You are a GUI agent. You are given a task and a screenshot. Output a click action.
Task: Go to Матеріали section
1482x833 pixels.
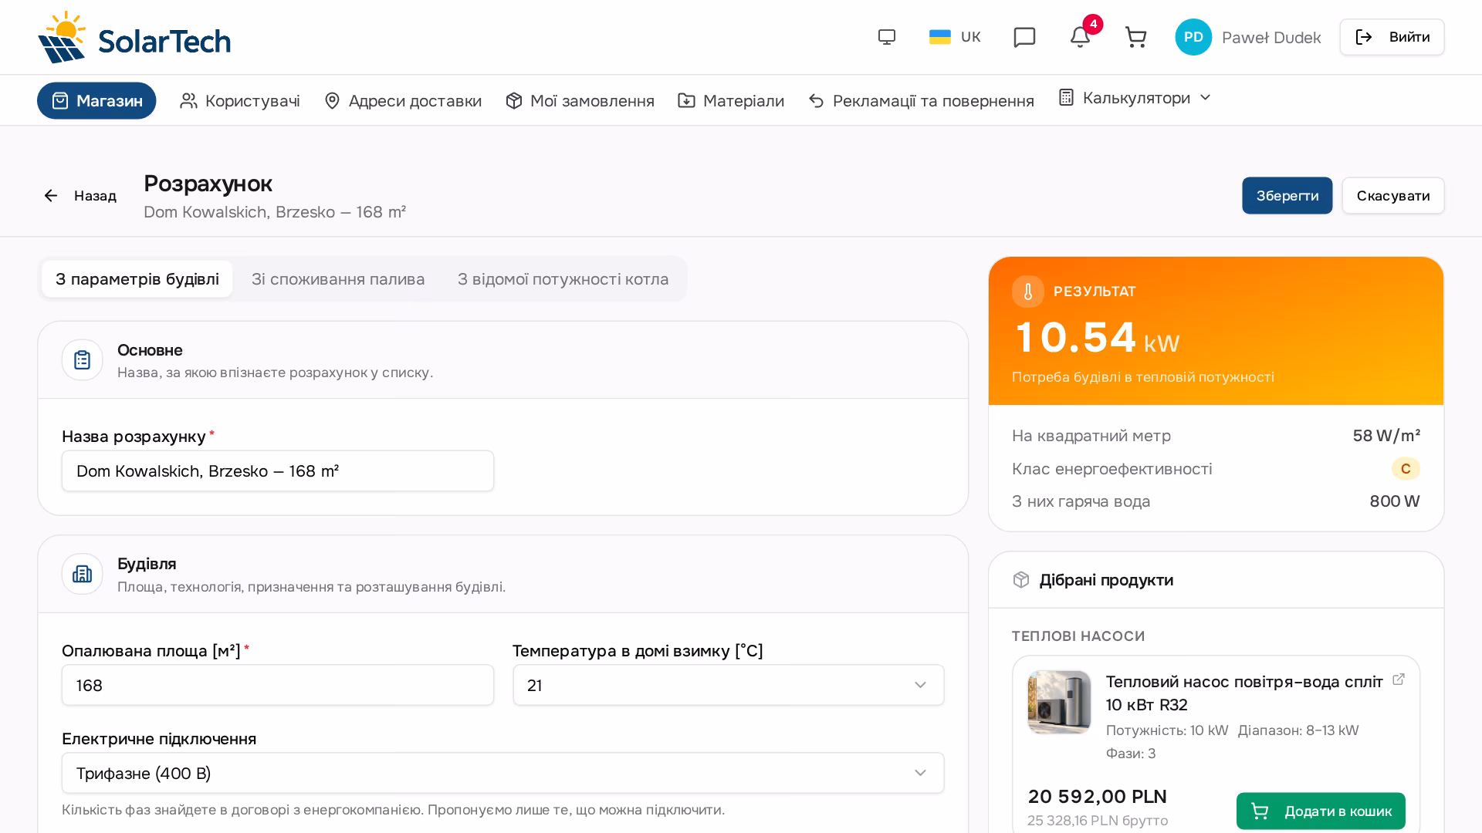click(x=731, y=101)
